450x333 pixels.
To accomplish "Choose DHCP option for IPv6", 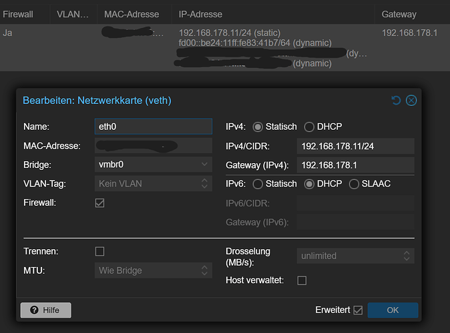I will pos(309,184).
